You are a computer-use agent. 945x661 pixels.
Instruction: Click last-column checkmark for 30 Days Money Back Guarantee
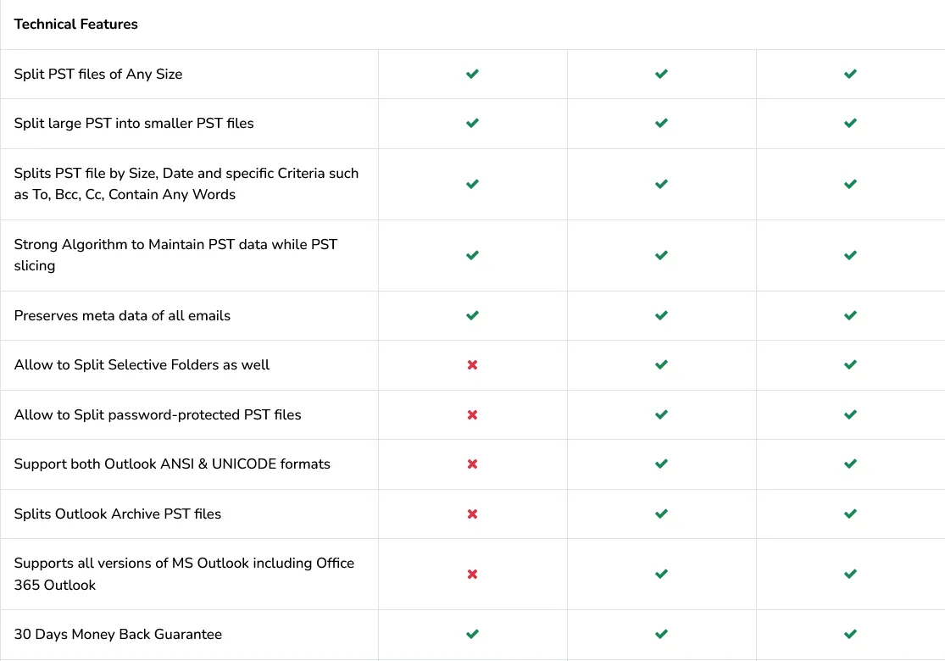851,635
